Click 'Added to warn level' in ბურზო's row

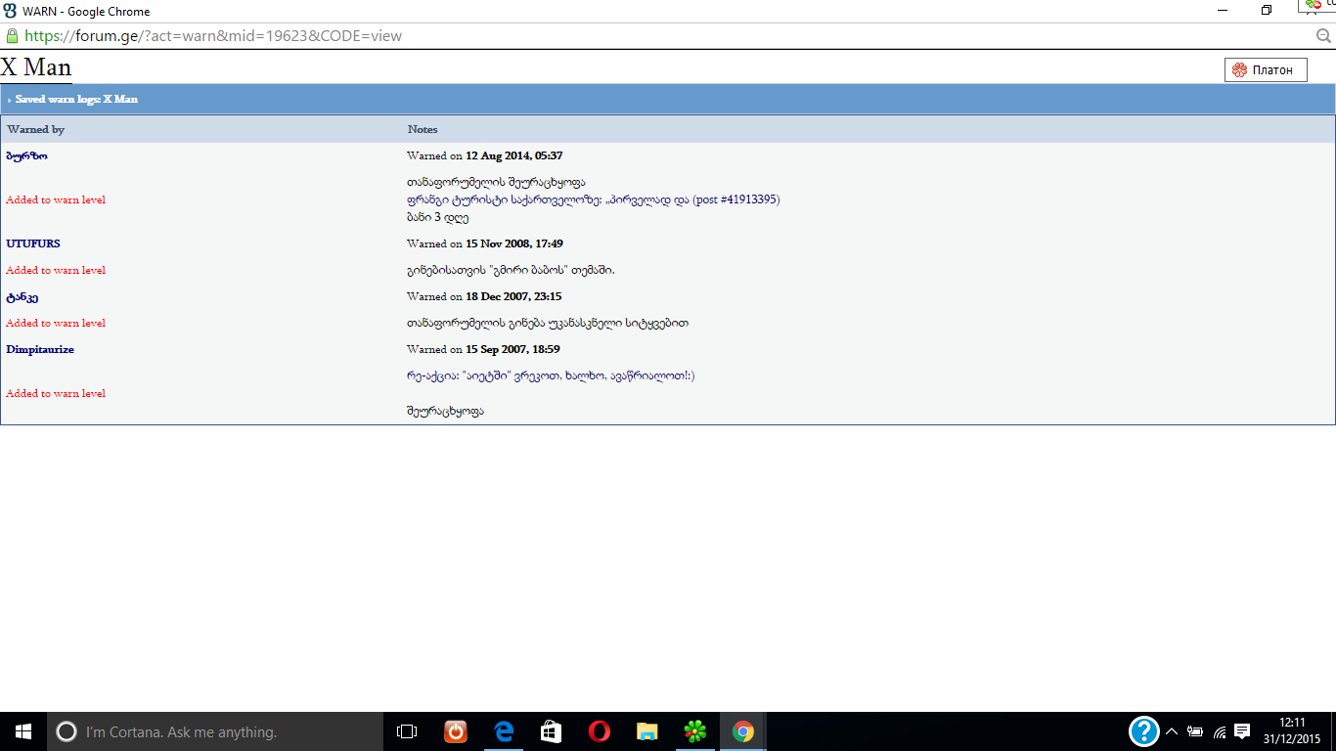pos(56,199)
